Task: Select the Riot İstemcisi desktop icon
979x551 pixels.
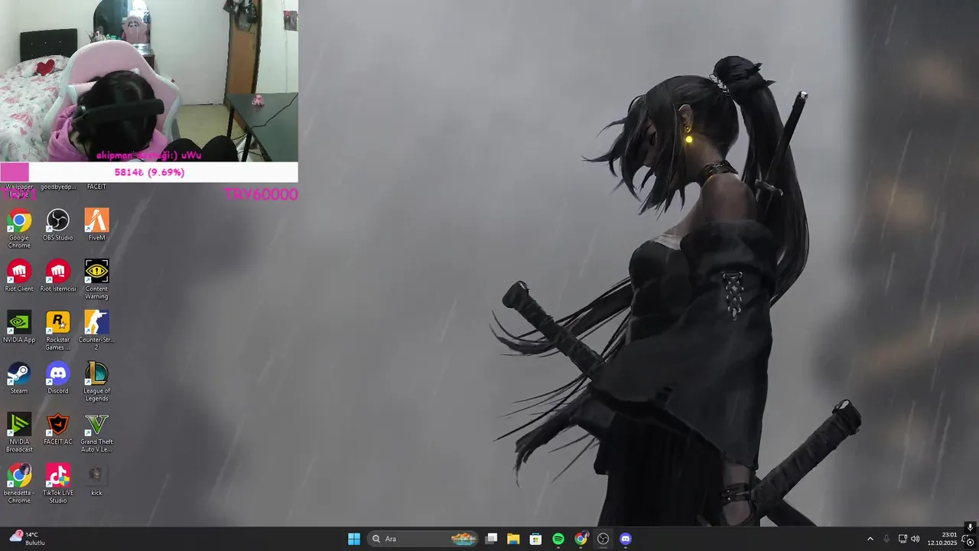Action: (58, 275)
